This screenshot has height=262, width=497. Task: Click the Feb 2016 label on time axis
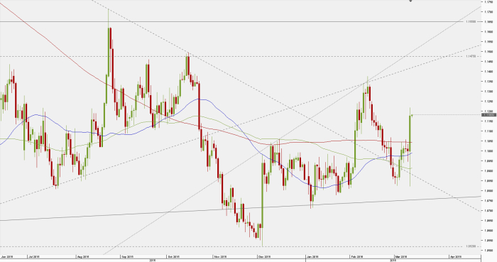357,256
